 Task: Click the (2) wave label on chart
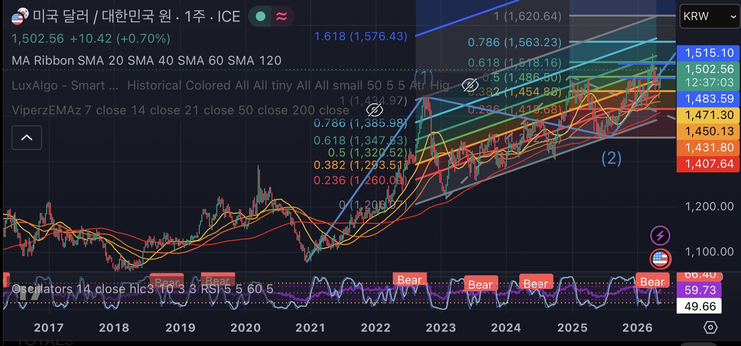pyautogui.click(x=611, y=158)
